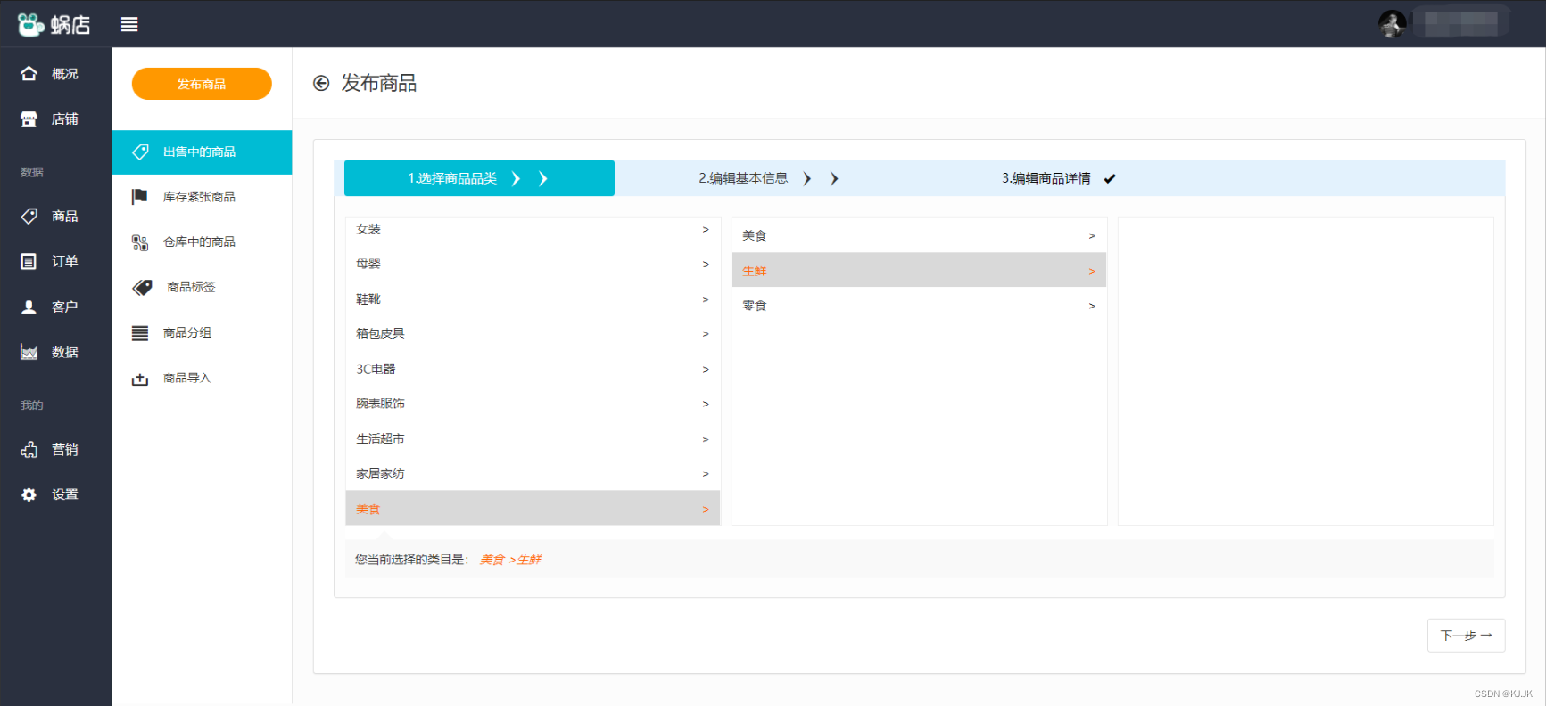Select the 箱包皮具 category text
This screenshot has width=1546, height=706.
coord(380,333)
